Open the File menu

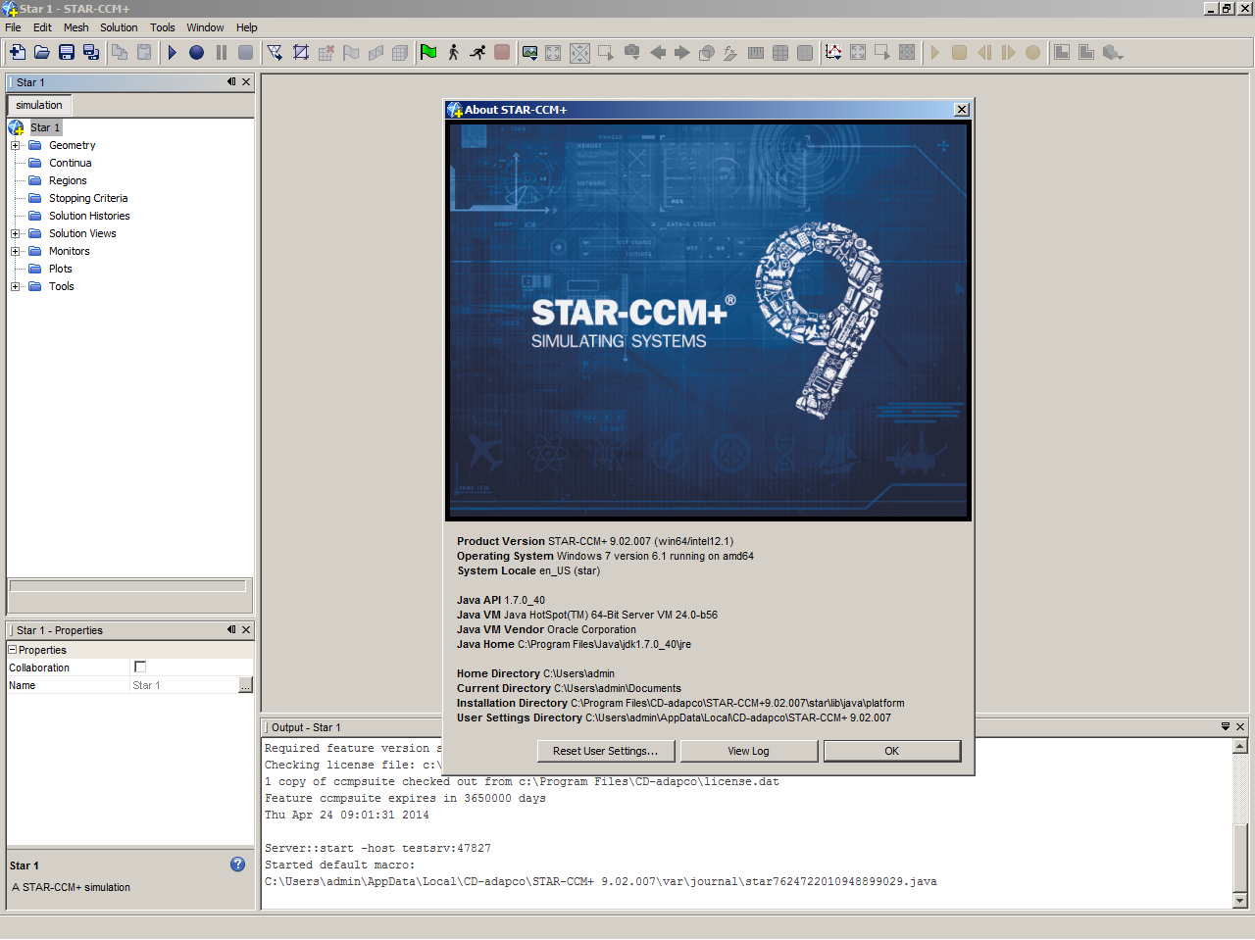(x=13, y=27)
